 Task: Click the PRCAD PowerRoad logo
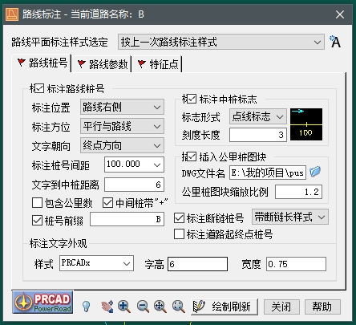click(x=42, y=302)
